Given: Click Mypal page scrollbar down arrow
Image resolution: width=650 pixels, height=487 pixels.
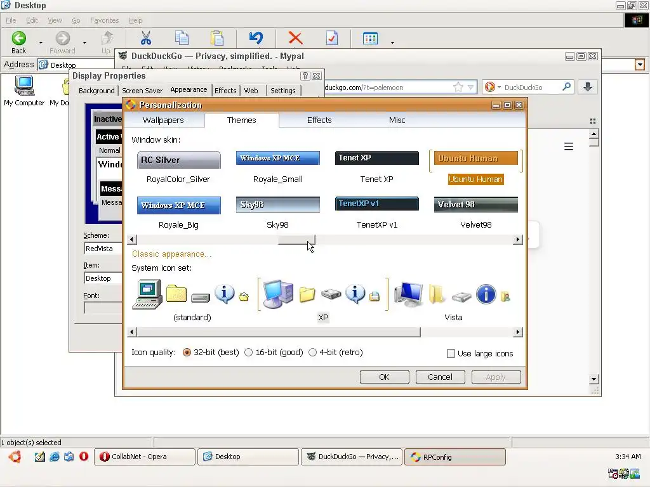Looking at the screenshot, I should coord(594,379).
